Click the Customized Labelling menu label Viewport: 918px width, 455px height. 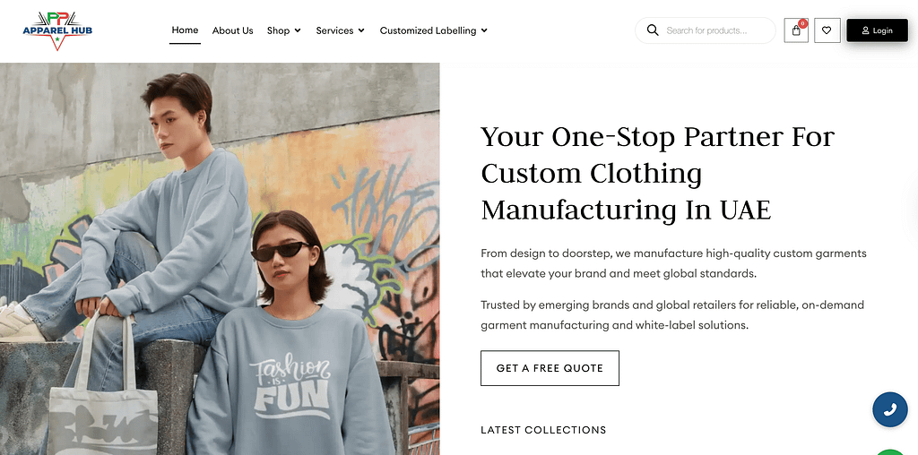pyautogui.click(x=428, y=30)
